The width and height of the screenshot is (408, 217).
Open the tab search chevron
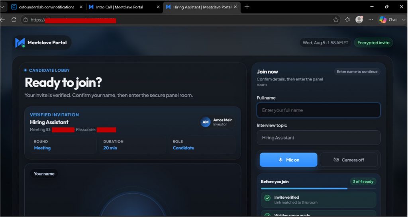(3, 7)
